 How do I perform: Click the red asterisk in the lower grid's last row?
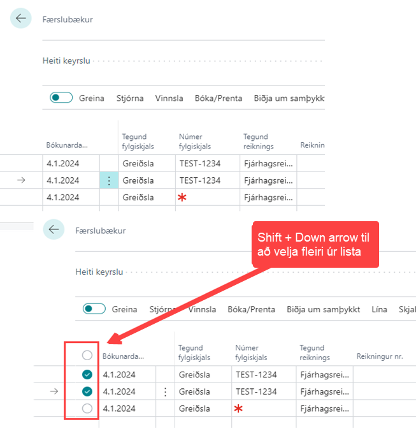(239, 409)
